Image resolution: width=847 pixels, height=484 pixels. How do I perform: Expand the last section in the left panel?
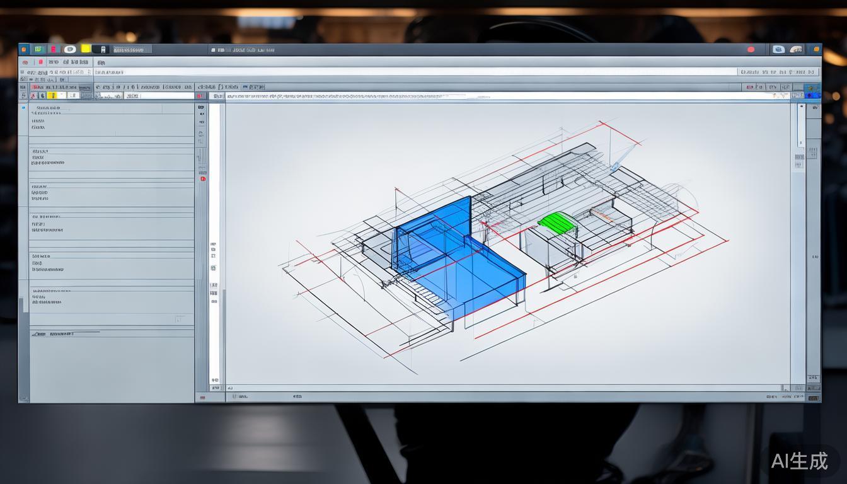[50, 292]
